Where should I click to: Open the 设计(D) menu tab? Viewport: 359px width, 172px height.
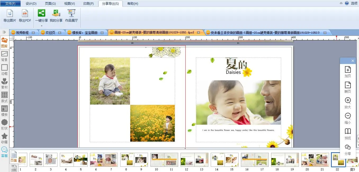pos(31,3)
